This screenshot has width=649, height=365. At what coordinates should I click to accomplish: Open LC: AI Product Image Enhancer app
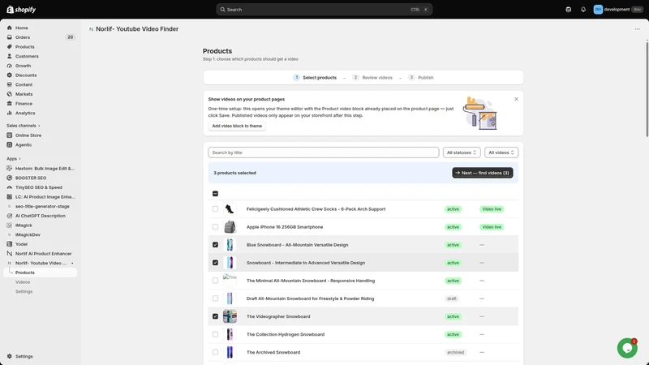(x=45, y=197)
